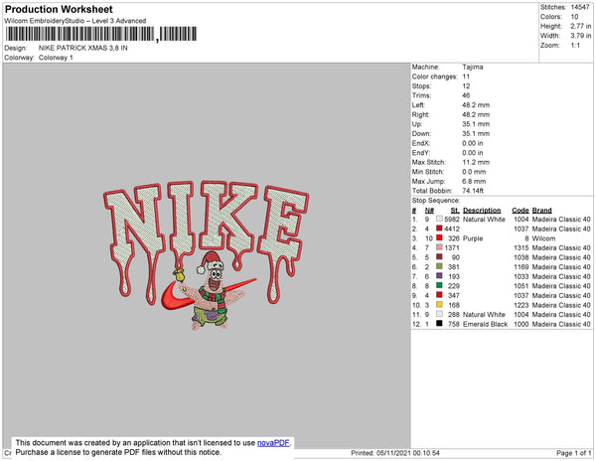Click the Max Jump value '6.8 mm'
The width and height of the screenshot is (596, 461).
pyautogui.click(x=474, y=181)
